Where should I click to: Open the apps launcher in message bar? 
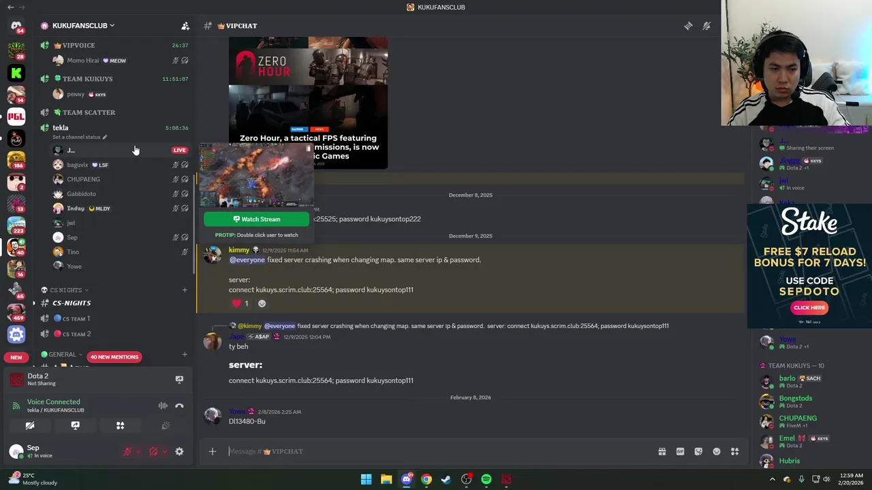tap(734, 451)
